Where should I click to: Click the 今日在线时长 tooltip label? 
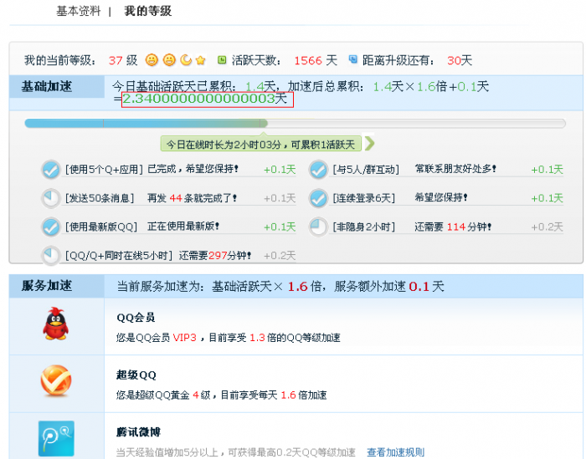point(260,144)
